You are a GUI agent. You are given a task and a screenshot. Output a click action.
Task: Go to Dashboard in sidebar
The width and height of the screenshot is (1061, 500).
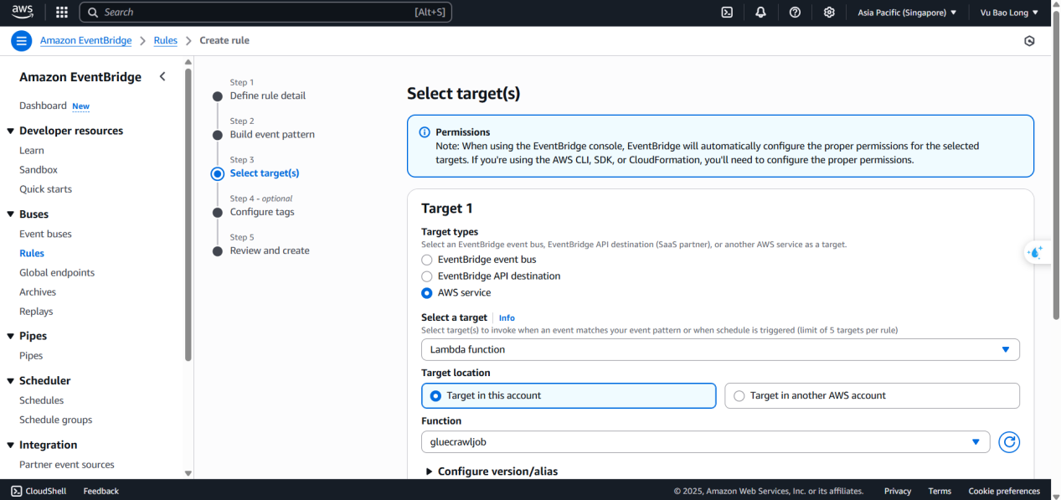tap(43, 106)
